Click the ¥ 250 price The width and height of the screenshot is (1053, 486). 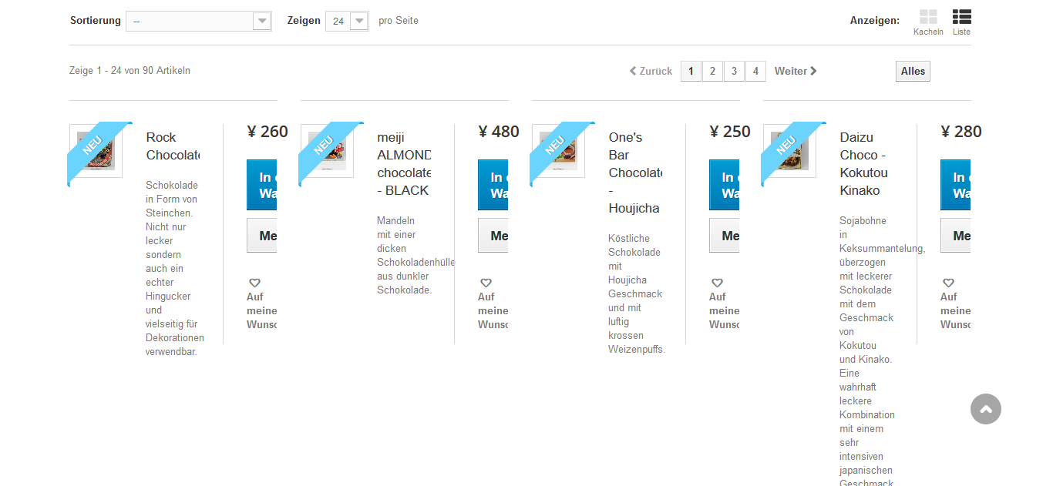(730, 132)
